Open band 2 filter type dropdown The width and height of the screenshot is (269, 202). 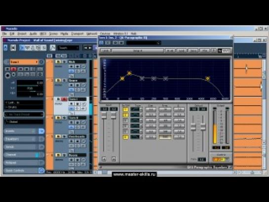pos(141,115)
